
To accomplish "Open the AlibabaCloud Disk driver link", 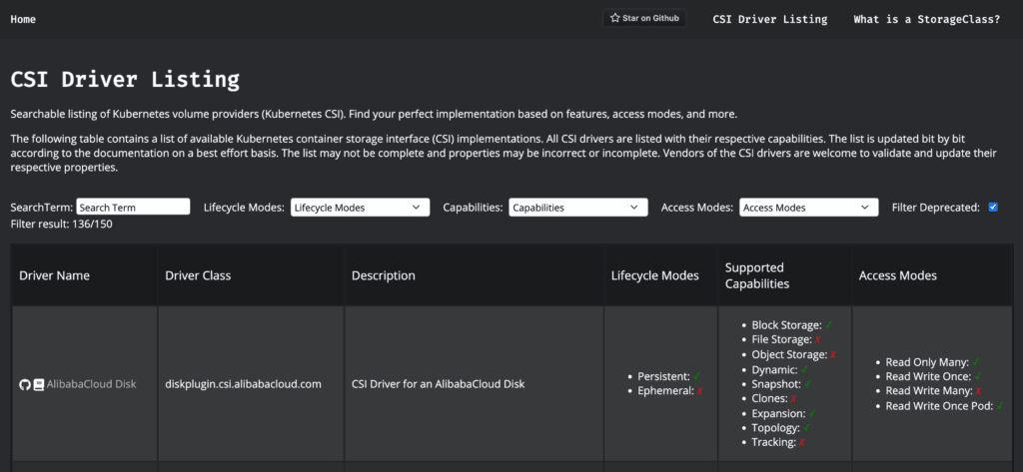I will [91, 384].
